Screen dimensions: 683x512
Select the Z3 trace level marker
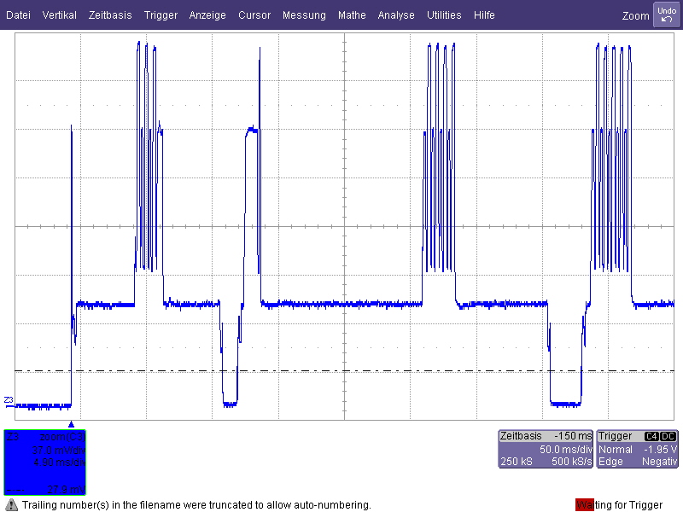(x=9, y=400)
